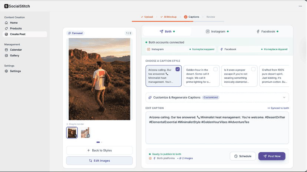The height and width of the screenshot is (172, 307).
Task: Click the Products tag icon in sidebar
Action: pos(6,28)
